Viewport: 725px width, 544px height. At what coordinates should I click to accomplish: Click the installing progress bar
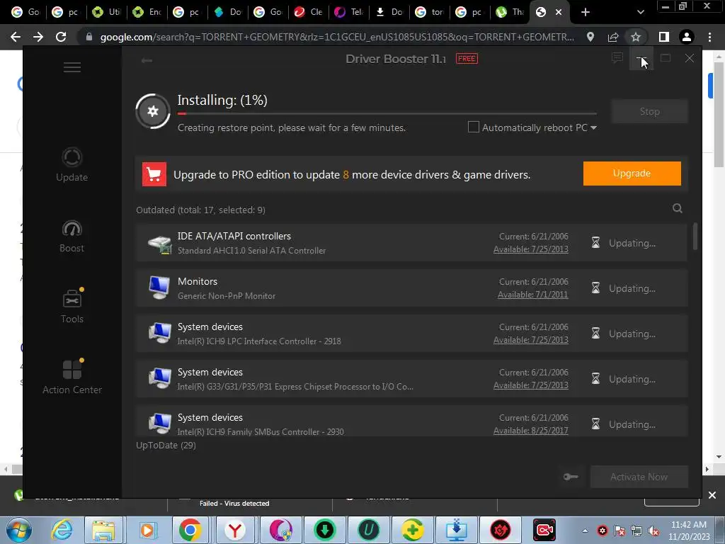(387, 113)
